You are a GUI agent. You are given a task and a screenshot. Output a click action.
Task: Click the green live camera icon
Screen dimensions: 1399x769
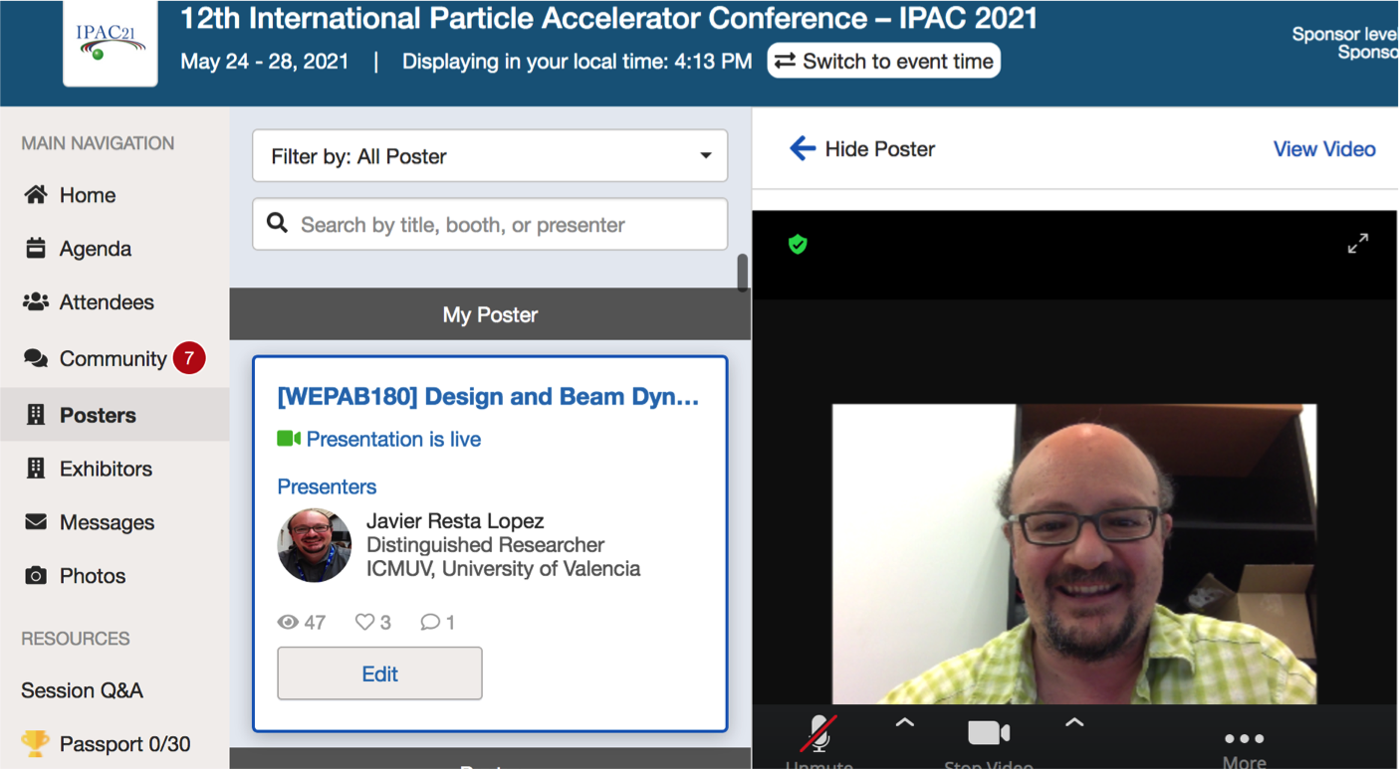click(289, 439)
